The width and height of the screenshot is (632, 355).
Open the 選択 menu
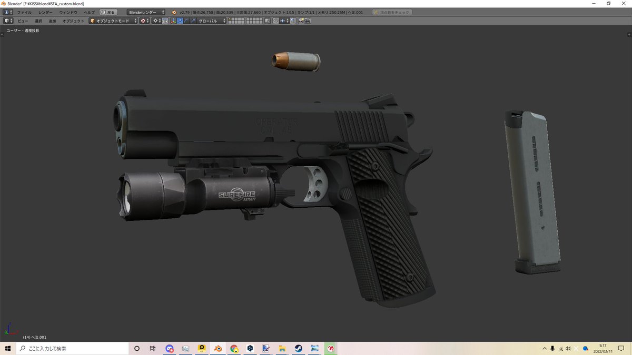38,21
